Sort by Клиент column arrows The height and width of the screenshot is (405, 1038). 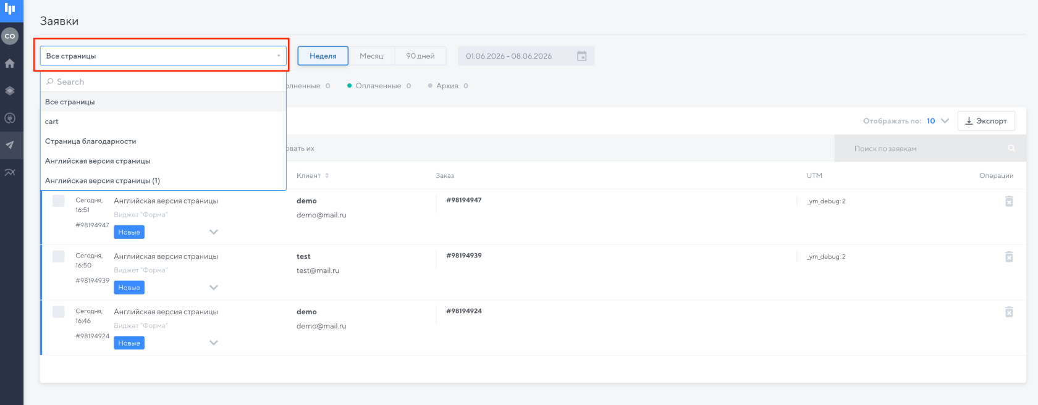327,176
